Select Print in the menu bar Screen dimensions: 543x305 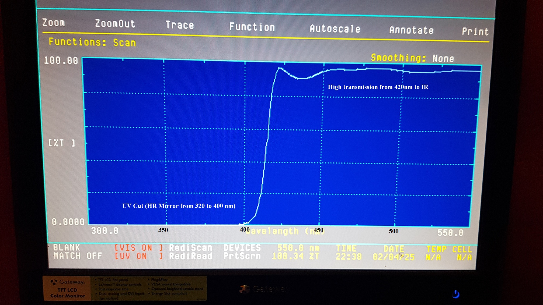(475, 31)
